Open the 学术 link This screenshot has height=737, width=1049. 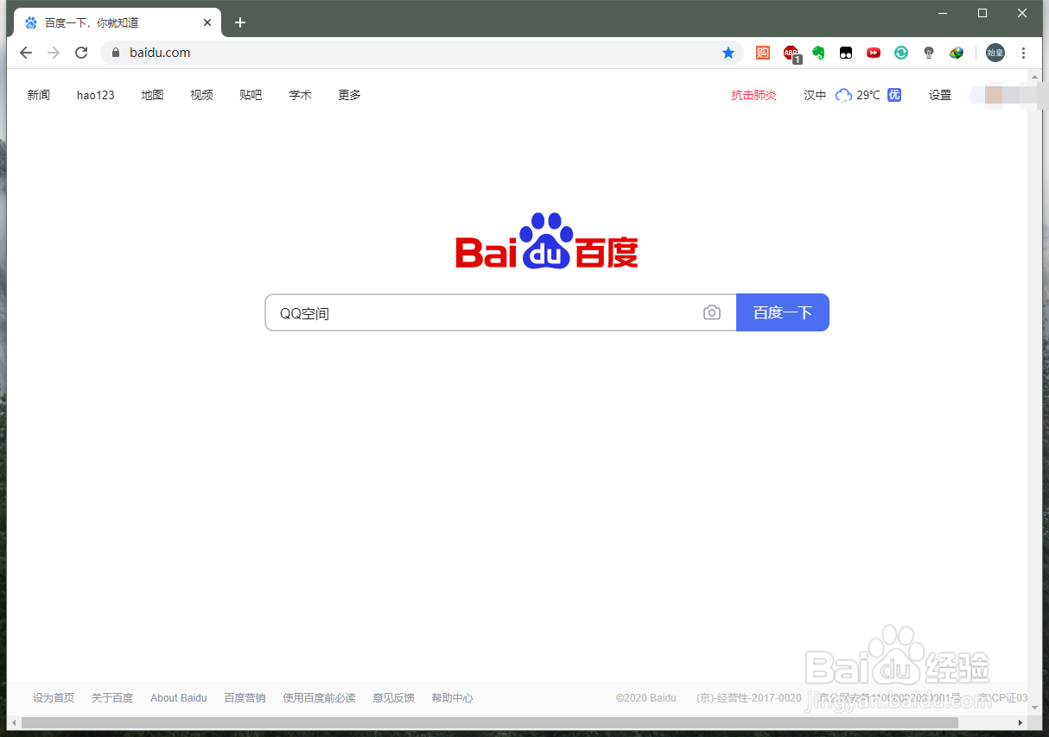301,95
